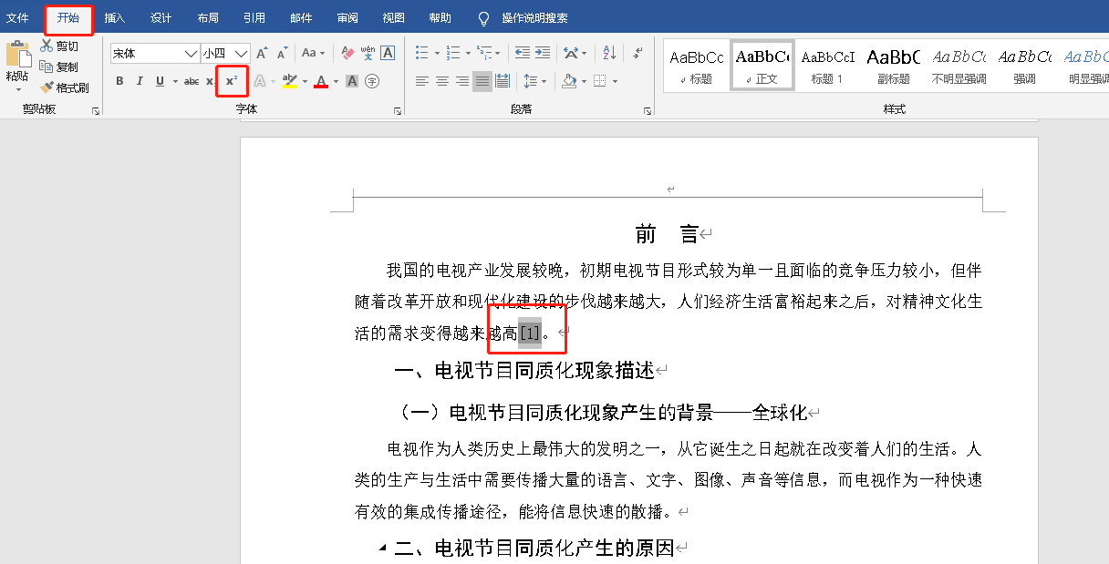
Task: Click the phonetic guide (wén) icon
Action: point(368,53)
